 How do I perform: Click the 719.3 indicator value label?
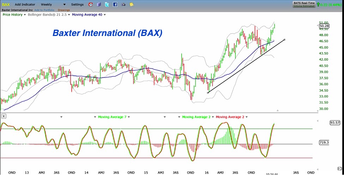[x=324, y=143]
